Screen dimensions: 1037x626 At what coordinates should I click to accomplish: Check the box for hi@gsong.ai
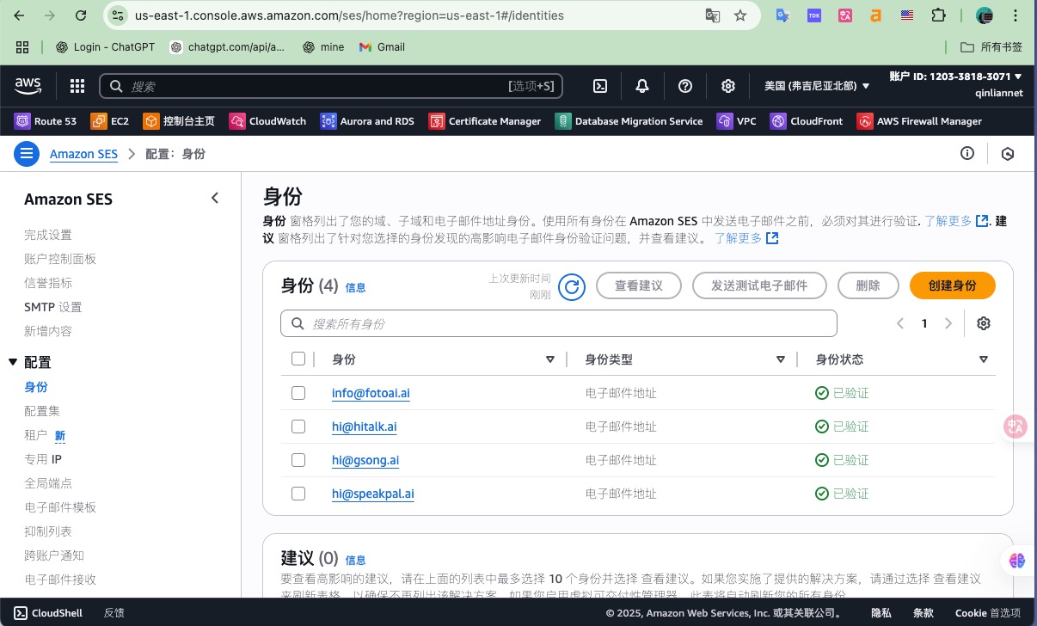pyautogui.click(x=298, y=460)
